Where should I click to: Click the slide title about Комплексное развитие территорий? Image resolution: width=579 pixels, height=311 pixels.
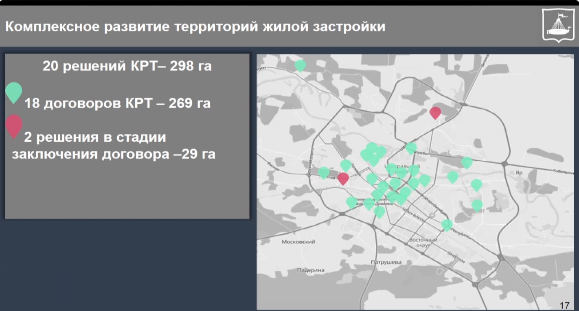coord(195,27)
